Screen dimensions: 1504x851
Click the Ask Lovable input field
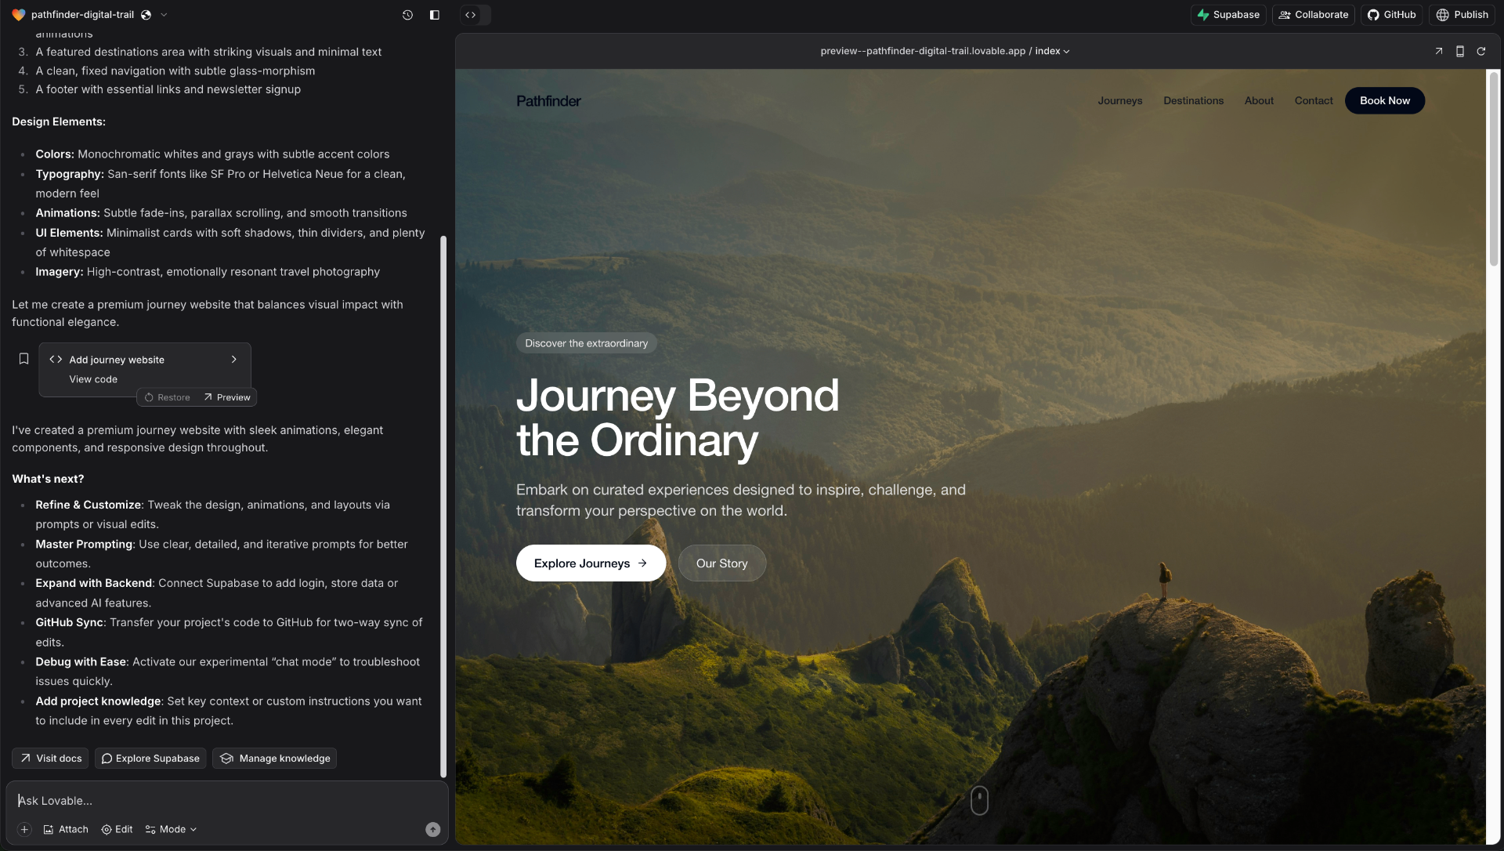[219, 801]
